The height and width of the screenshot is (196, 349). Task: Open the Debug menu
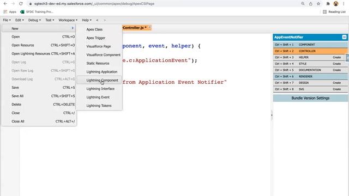tap(34, 20)
